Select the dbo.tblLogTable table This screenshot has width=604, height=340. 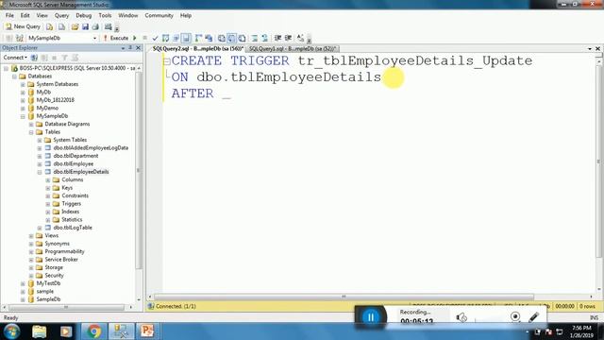(73, 228)
